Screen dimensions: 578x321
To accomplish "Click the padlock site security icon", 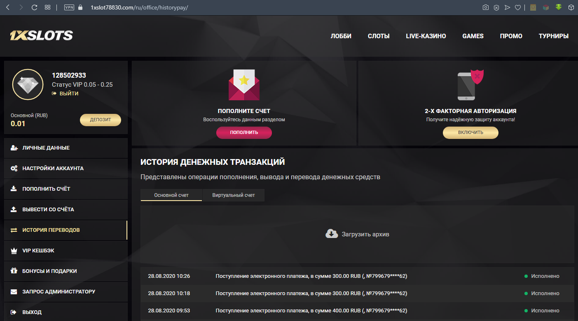I will click(x=80, y=7).
